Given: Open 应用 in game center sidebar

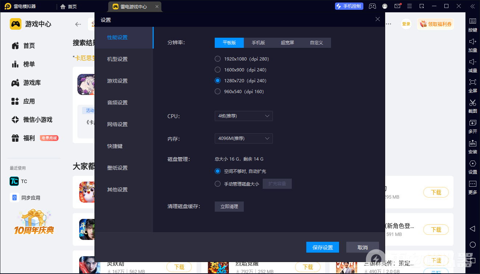Looking at the screenshot, I should (x=23, y=101).
